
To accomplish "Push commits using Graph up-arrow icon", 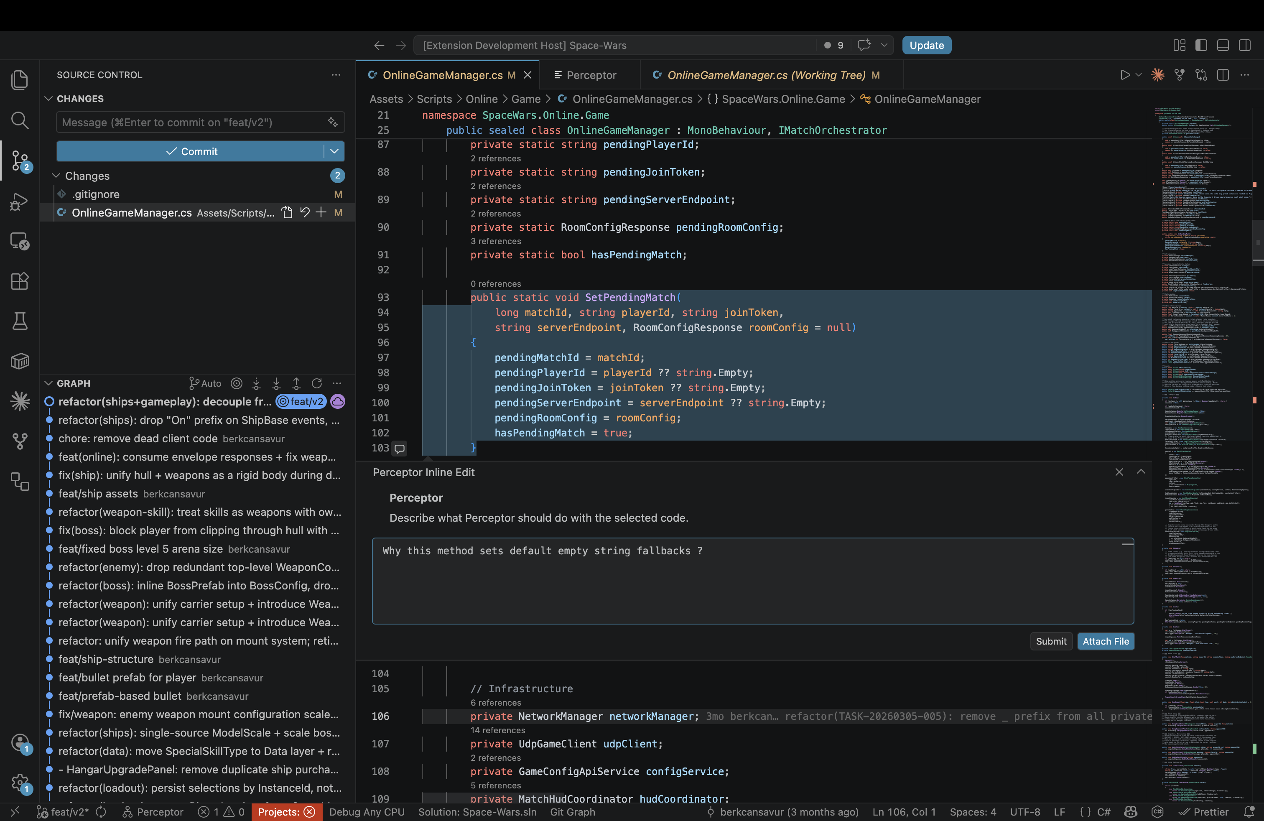I will tap(296, 383).
